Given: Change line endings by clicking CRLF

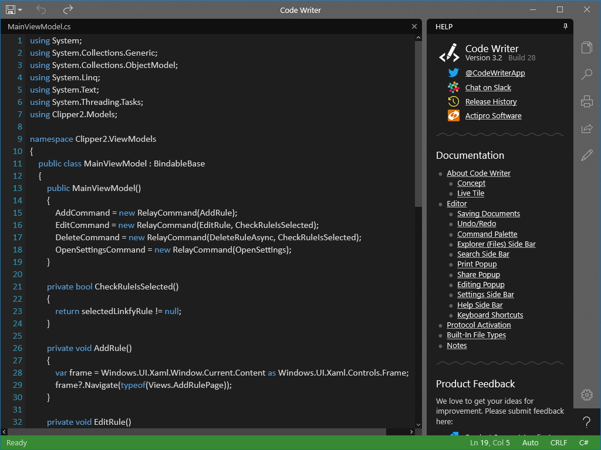Looking at the screenshot, I should 558,442.
